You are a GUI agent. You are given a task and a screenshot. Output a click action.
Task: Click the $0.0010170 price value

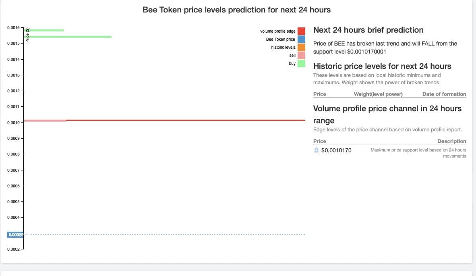click(x=336, y=150)
